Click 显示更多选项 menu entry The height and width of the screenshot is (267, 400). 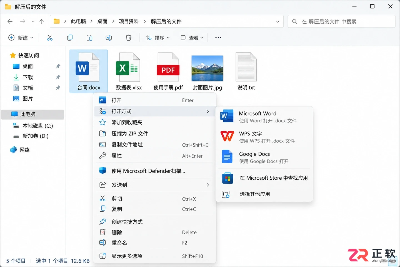click(x=154, y=256)
